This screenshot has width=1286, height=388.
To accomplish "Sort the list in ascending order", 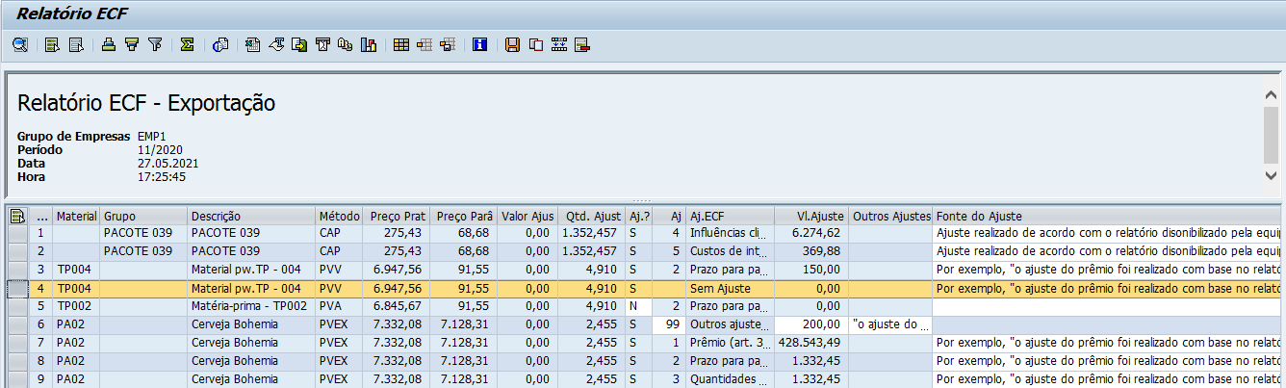I will coord(51,44).
